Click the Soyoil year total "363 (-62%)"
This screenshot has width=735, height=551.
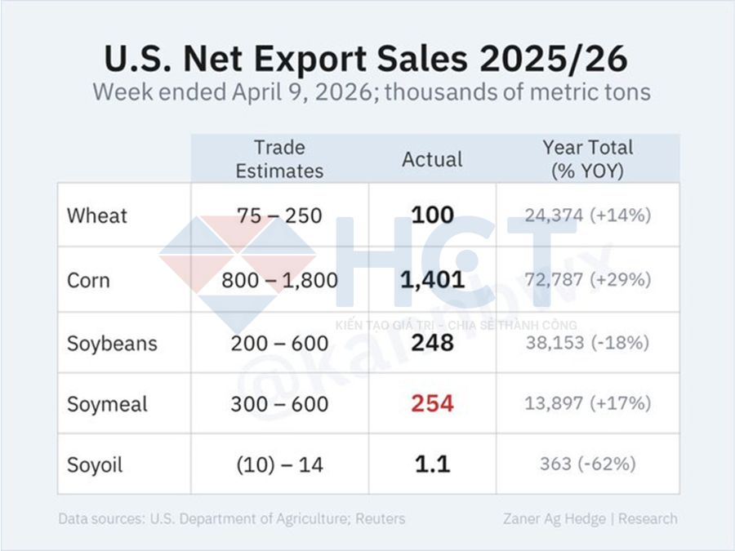(587, 465)
